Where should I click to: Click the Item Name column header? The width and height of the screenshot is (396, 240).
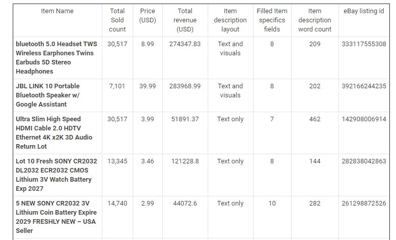(x=58, y=11)
